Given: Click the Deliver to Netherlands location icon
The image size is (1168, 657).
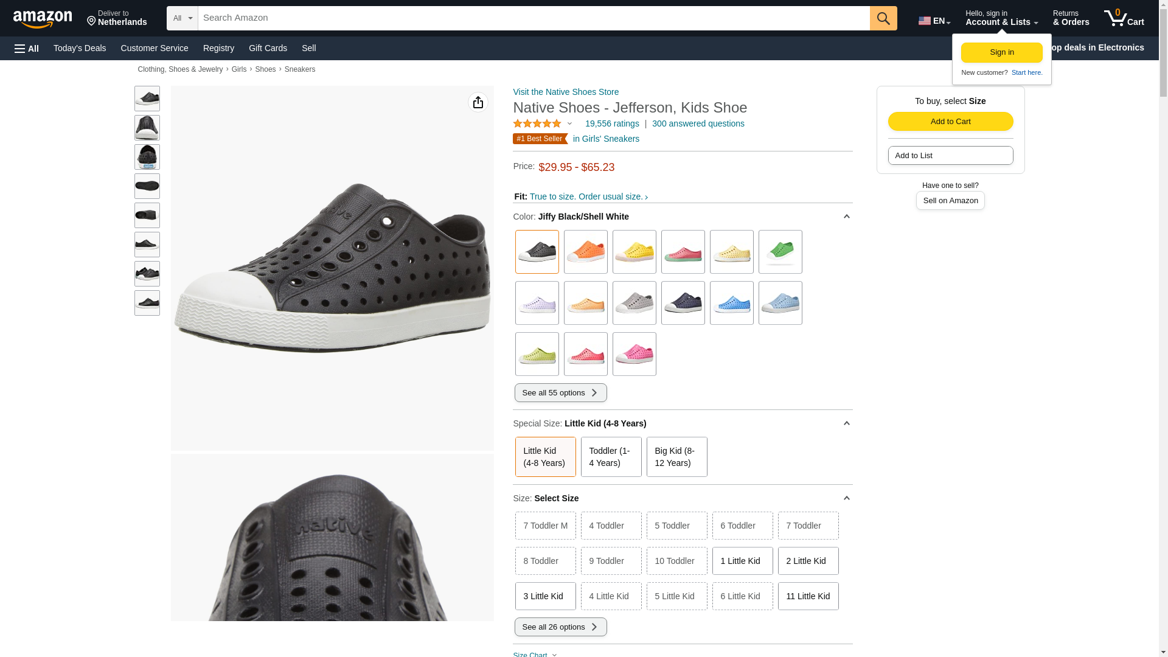Looking at the screenshot, I should (92, 21).
